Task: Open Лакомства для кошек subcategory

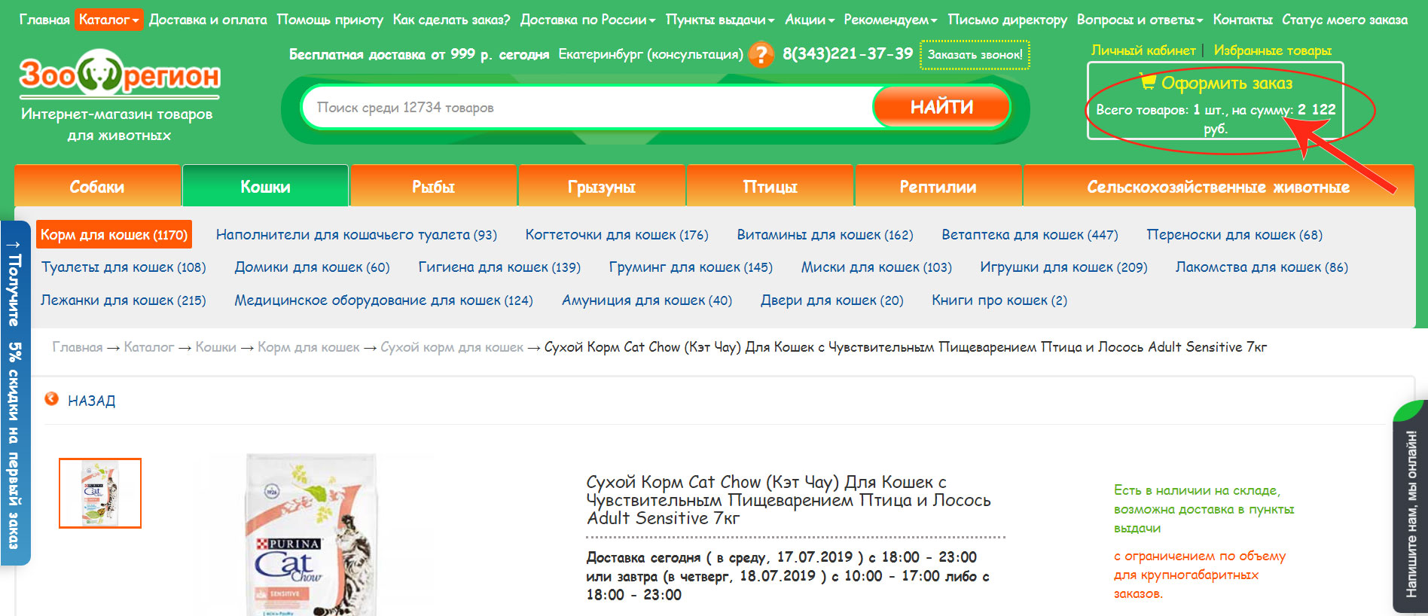Action: coord(1262,267)
